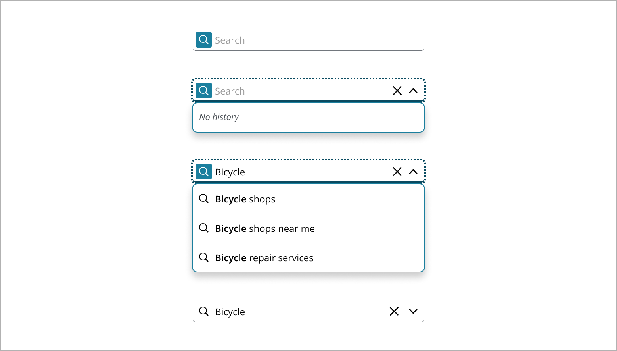Clear the Bicycle field above the suggestions list
Screen dimensions: 617x351
point(397,172)
